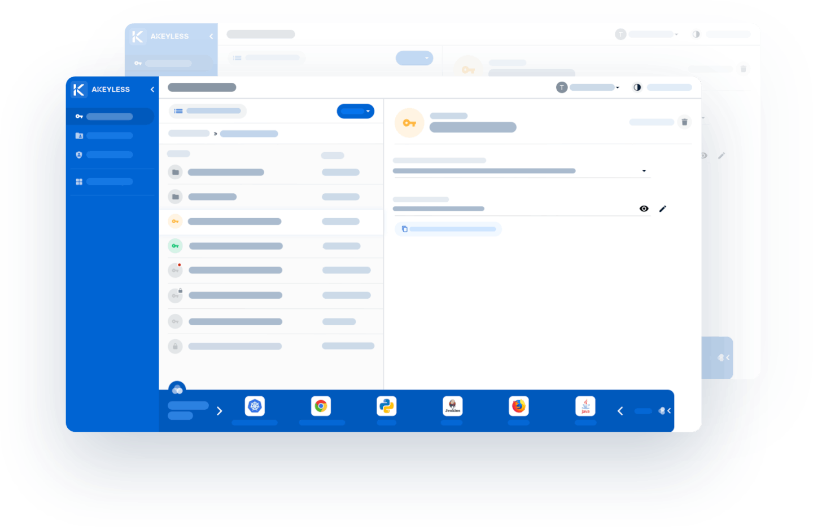Click the key icon in the background window sidebar
Viewport: 813px width, 527px height.
138,63
